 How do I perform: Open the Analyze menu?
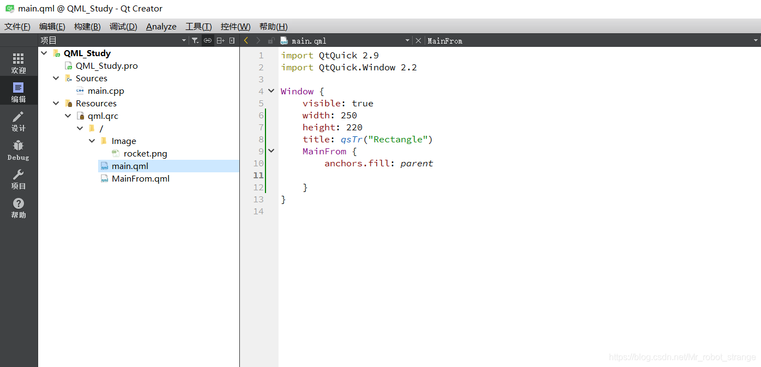(x=161, y=26)
